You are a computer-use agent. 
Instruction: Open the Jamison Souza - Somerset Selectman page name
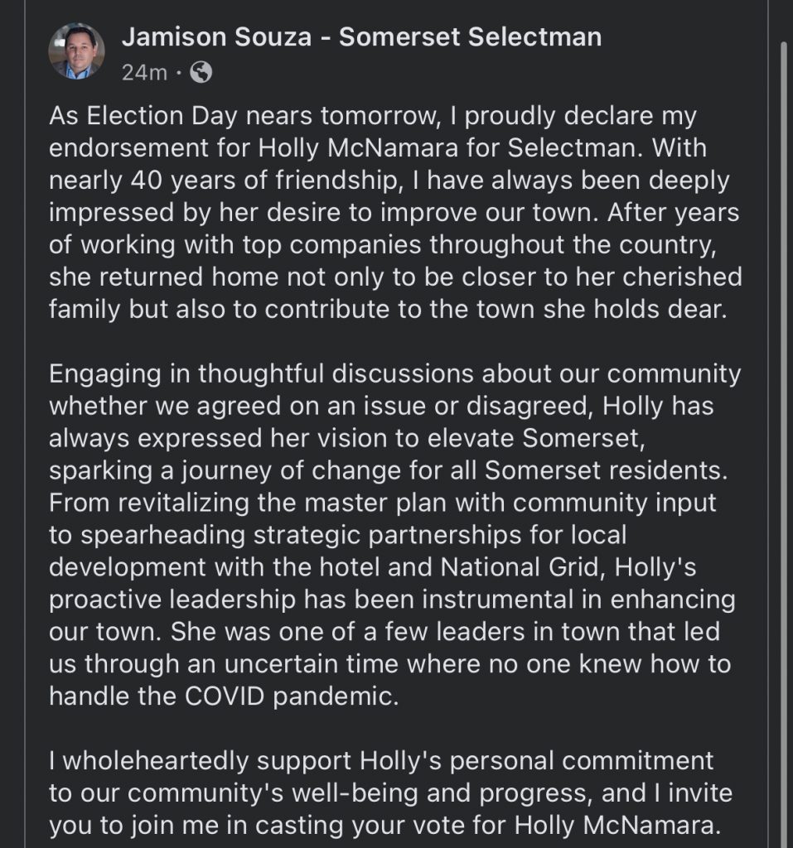361,37
